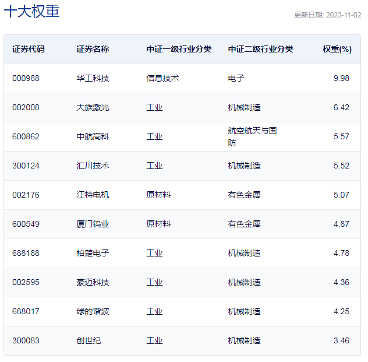Click the 证券代码 column header
The image size is (368, 362).
tap(28, 49)
